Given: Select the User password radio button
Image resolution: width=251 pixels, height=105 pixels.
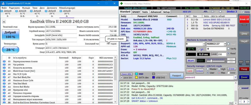Looking at the screenshot, I should pos(208,73).
